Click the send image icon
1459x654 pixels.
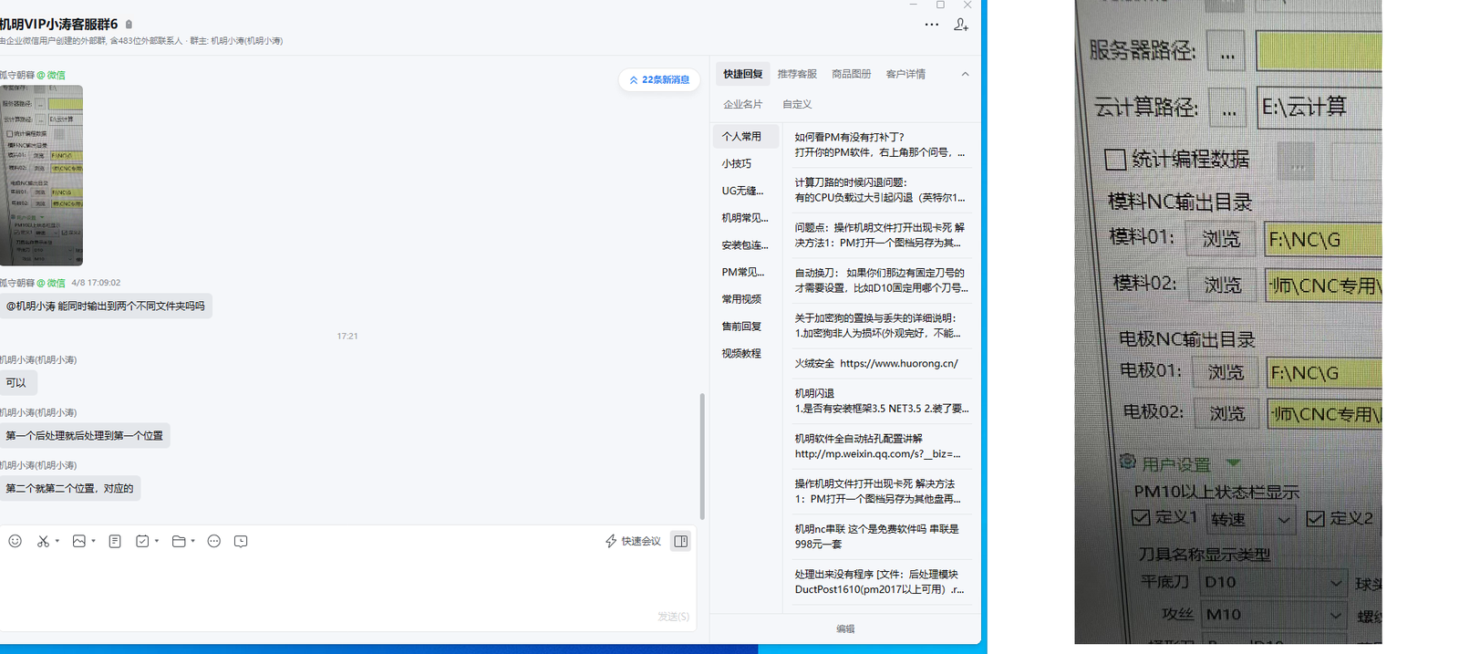click(x=79, y=541)
